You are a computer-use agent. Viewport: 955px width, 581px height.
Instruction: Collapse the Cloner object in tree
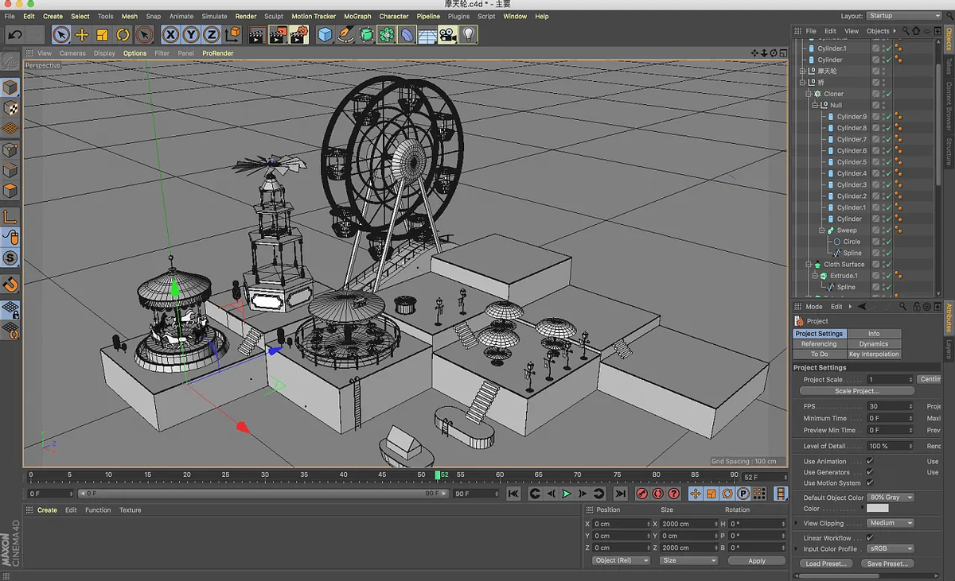pyautogui.click(x=807, y=94)
